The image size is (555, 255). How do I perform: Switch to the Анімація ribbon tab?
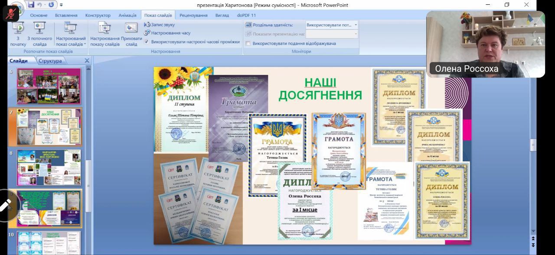coord(127,15)
